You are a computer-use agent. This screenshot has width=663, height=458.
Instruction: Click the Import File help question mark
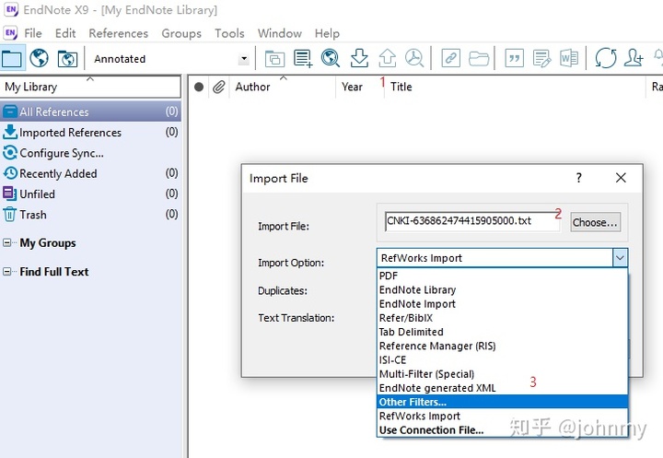coord(579,178)
